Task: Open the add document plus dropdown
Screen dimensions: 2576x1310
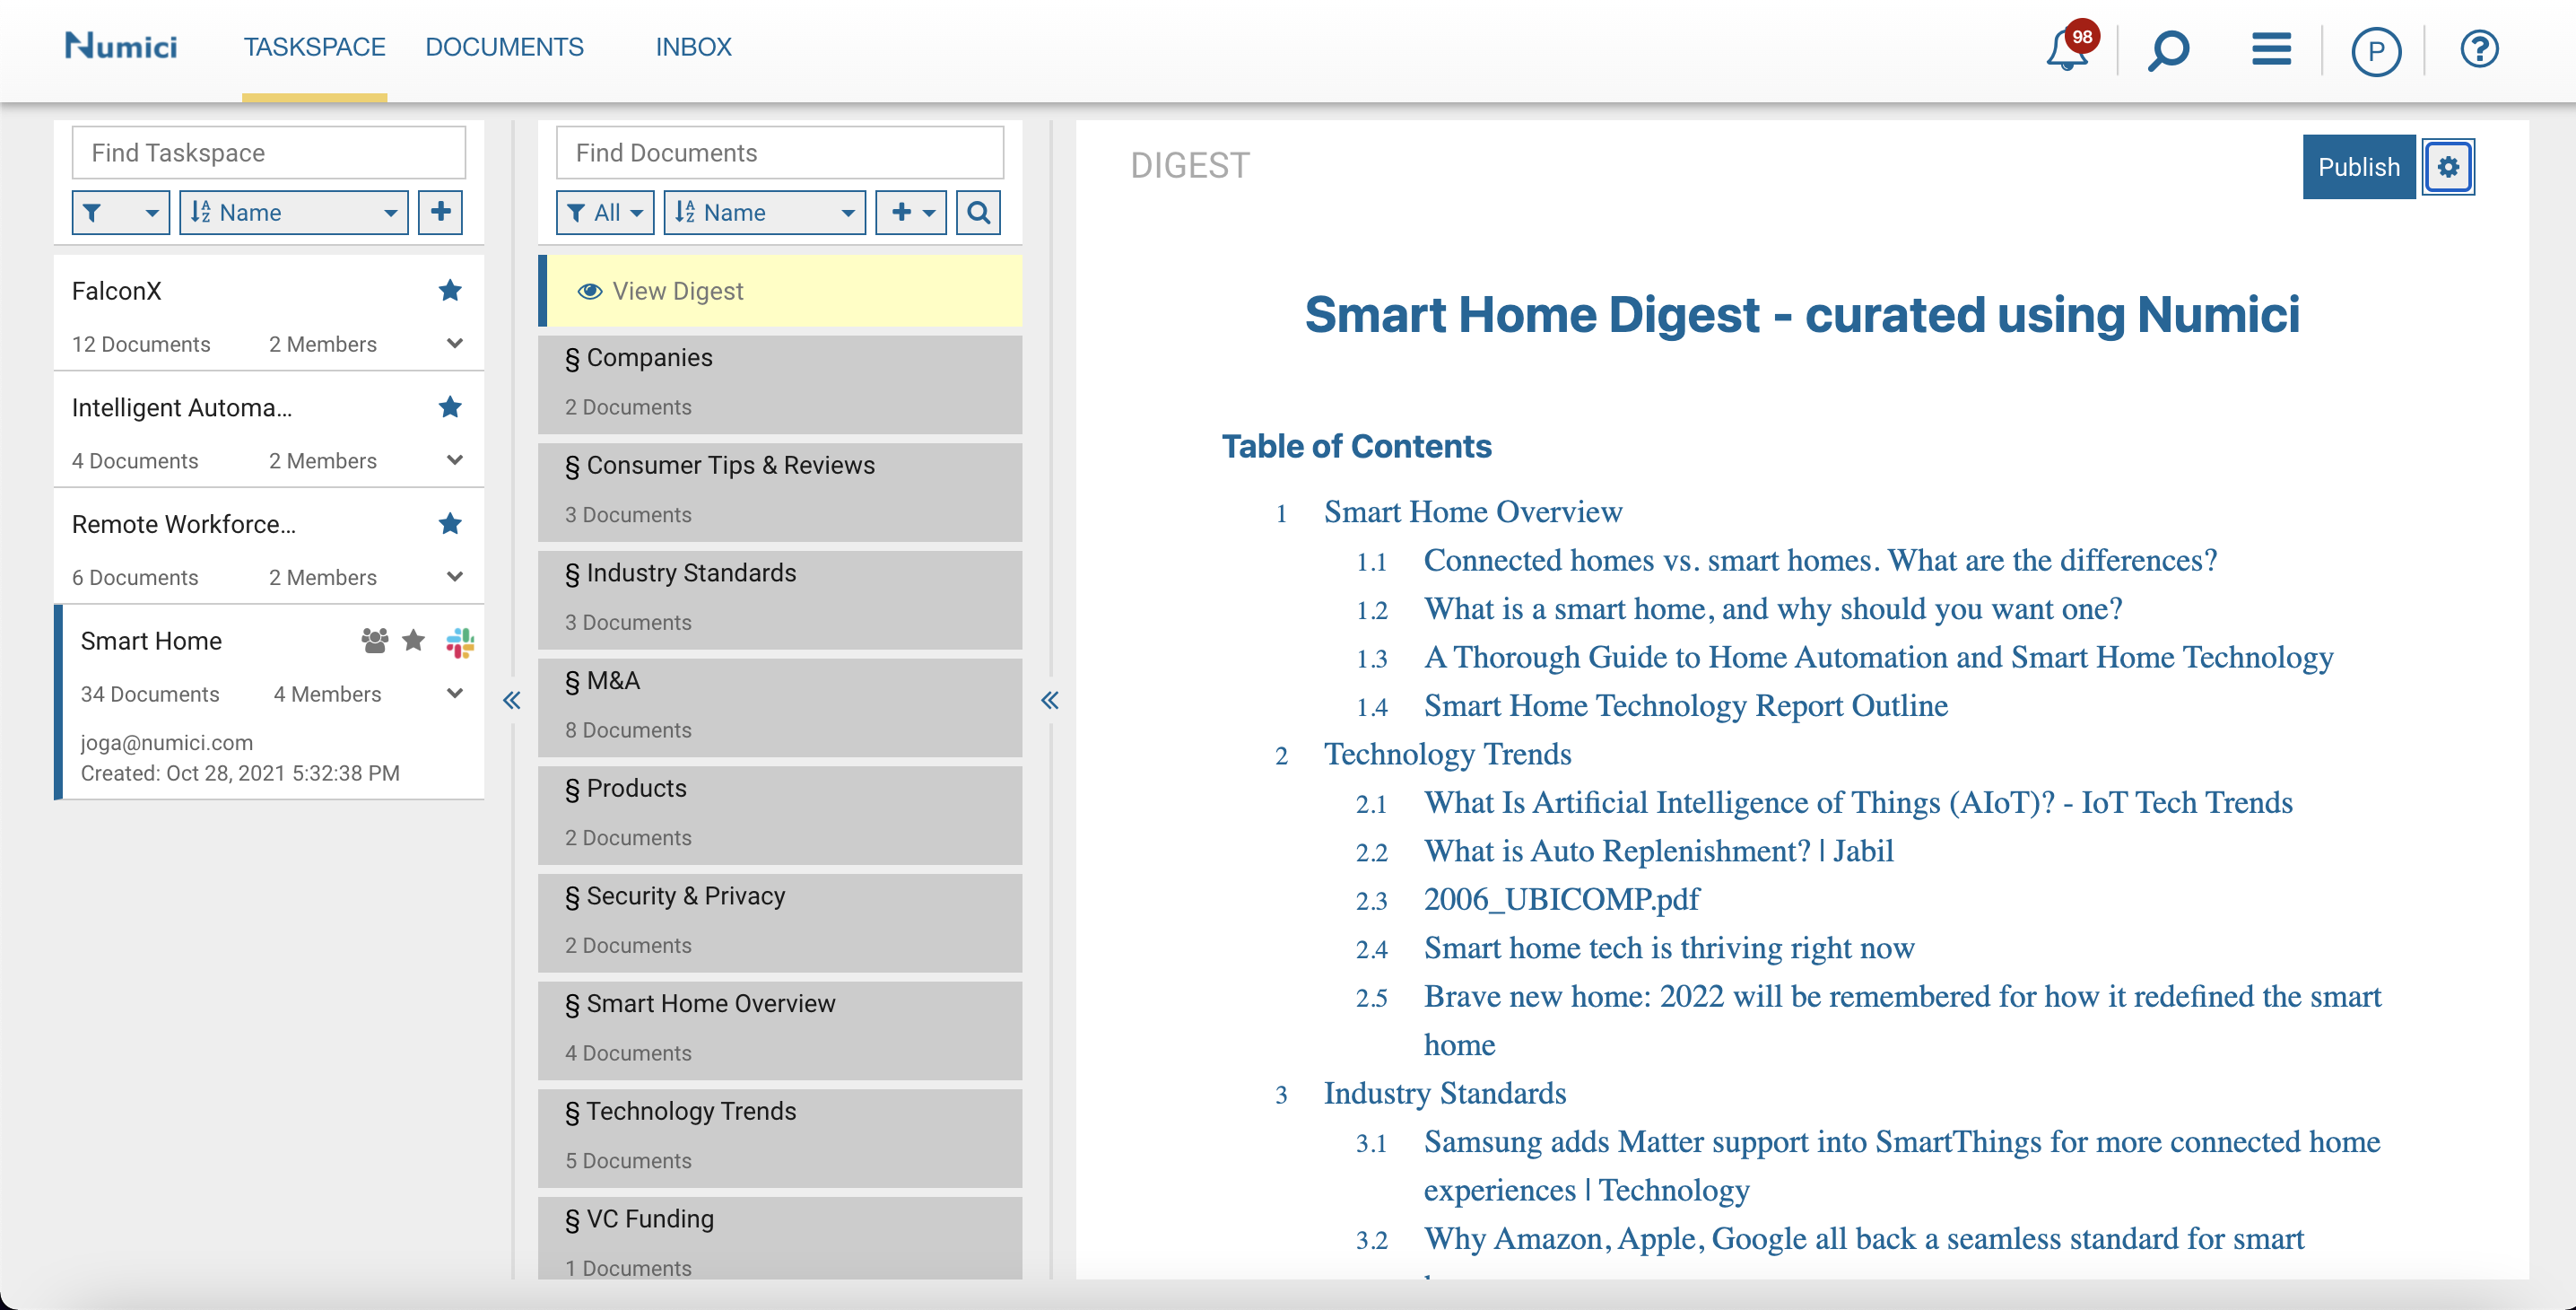Action: pyautogui.click(x=910, y=212)
